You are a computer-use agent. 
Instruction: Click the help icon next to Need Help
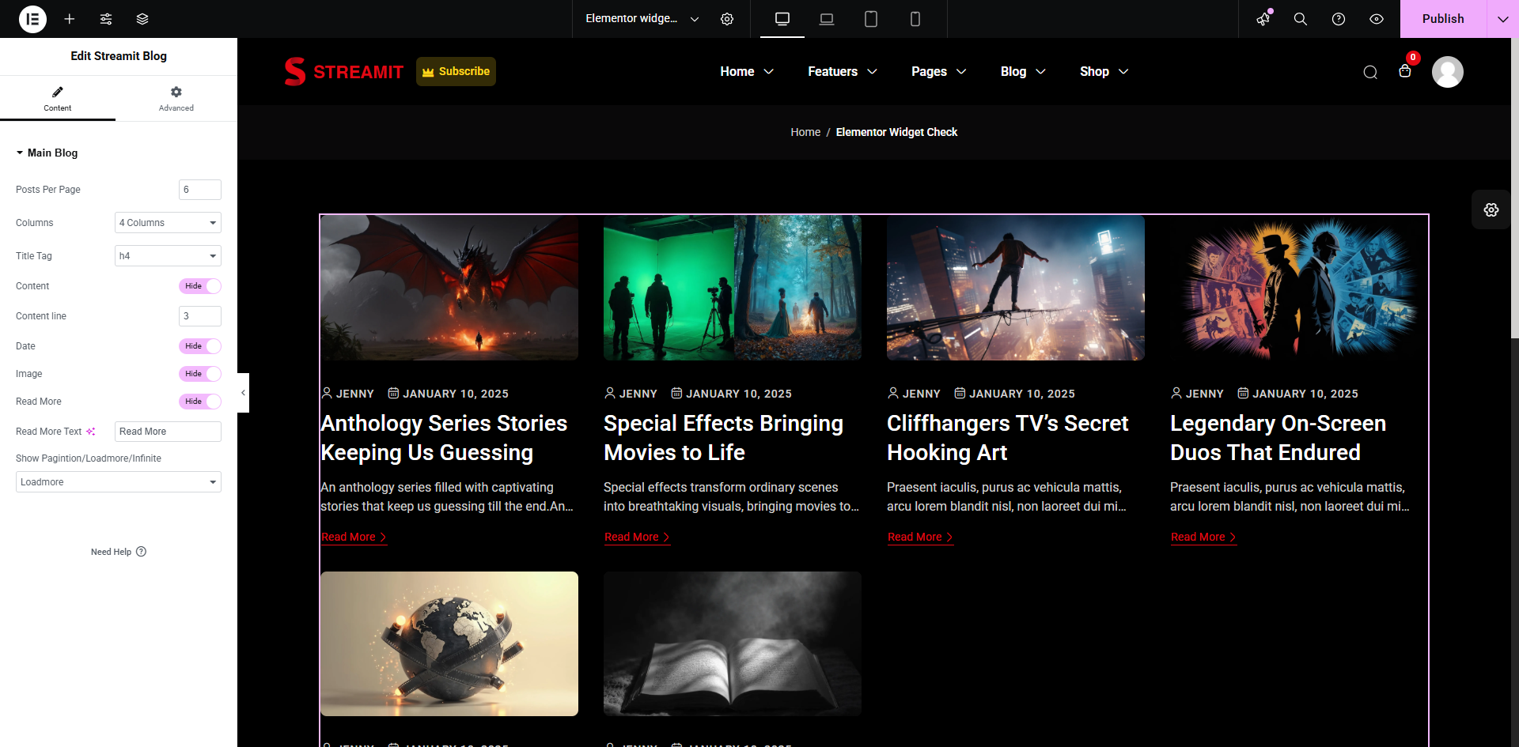pos(141,552)
